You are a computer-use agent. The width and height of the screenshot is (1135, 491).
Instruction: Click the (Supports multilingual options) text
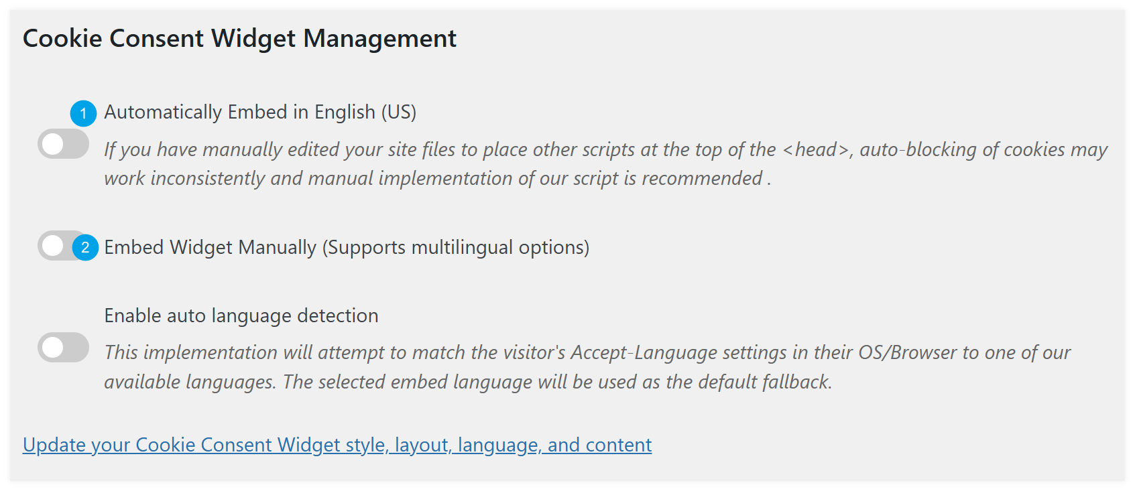pos(456,247)
